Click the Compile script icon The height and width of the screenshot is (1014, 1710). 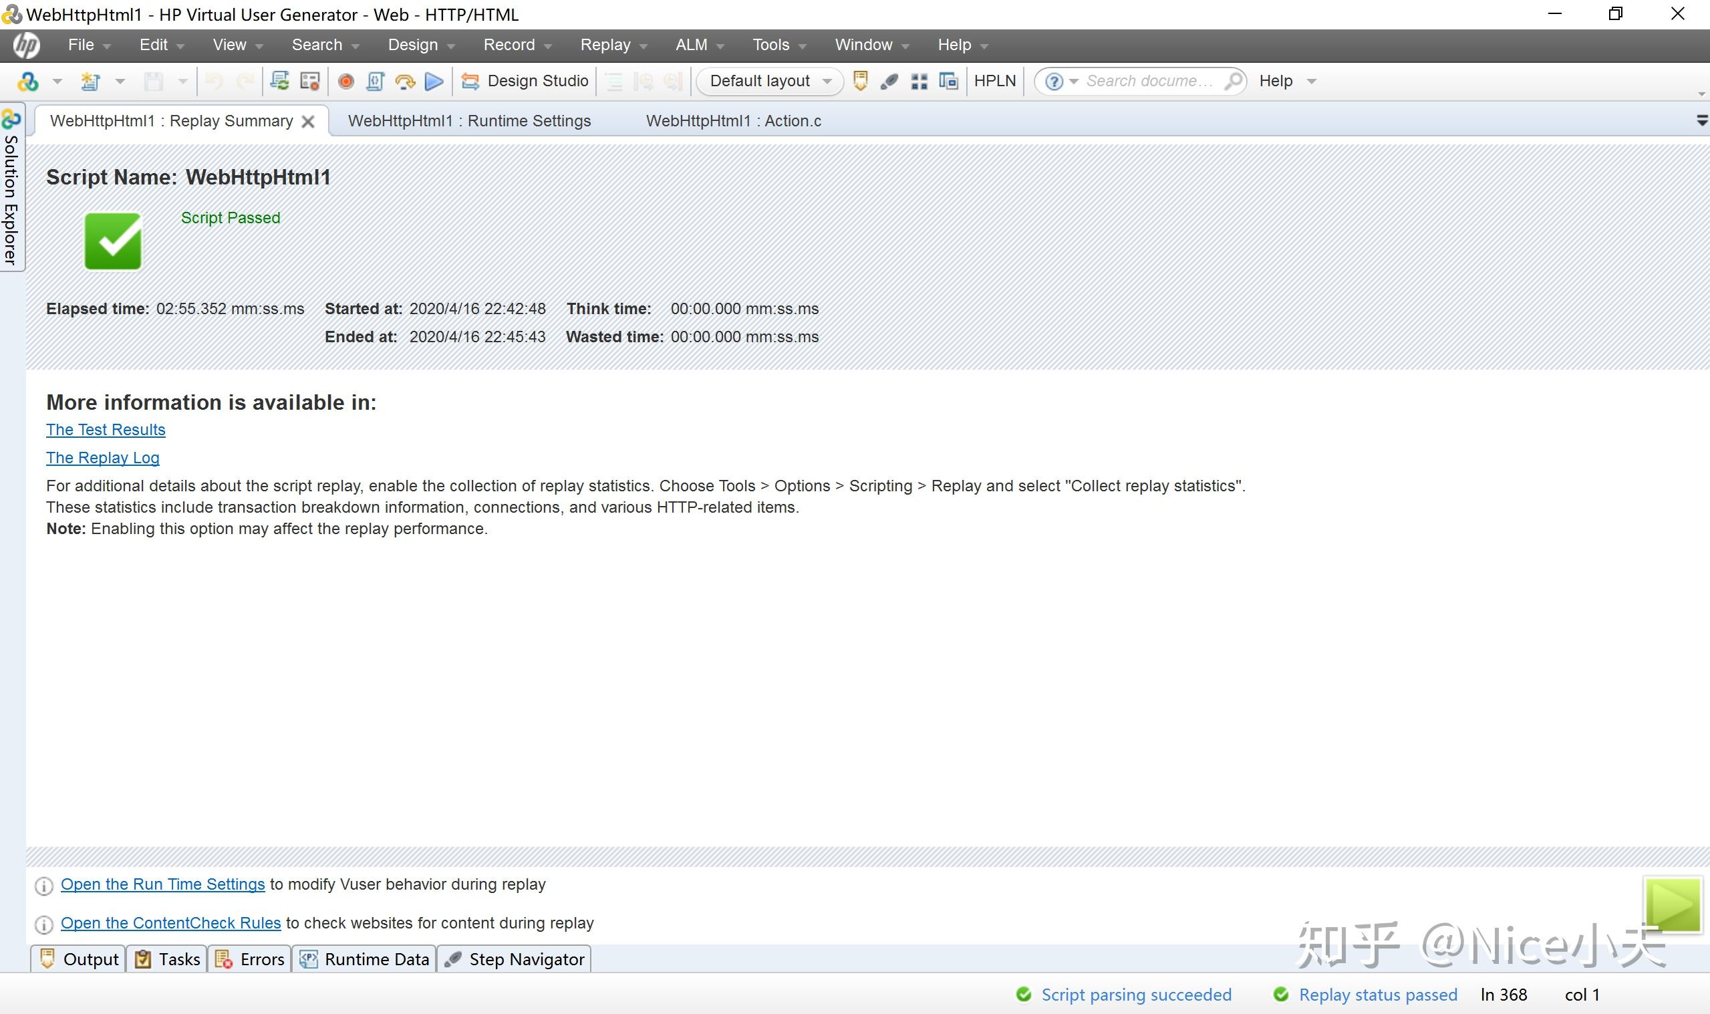(375, 82)
